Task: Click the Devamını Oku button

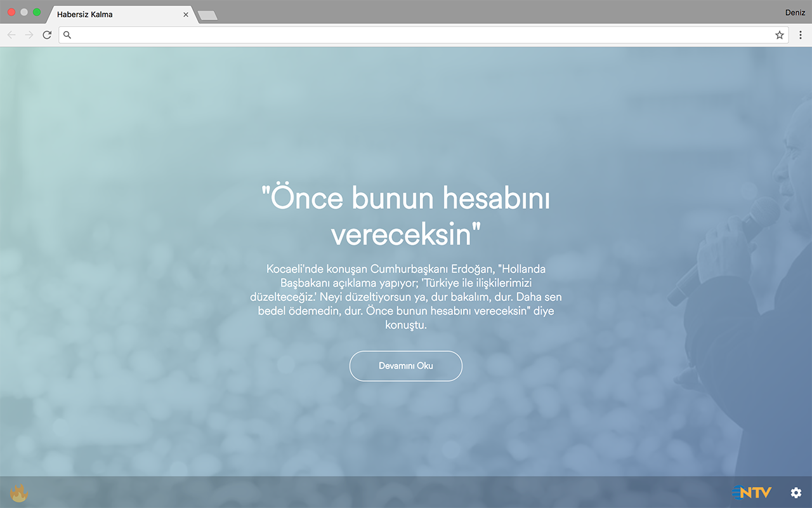Action: point(406,366)
